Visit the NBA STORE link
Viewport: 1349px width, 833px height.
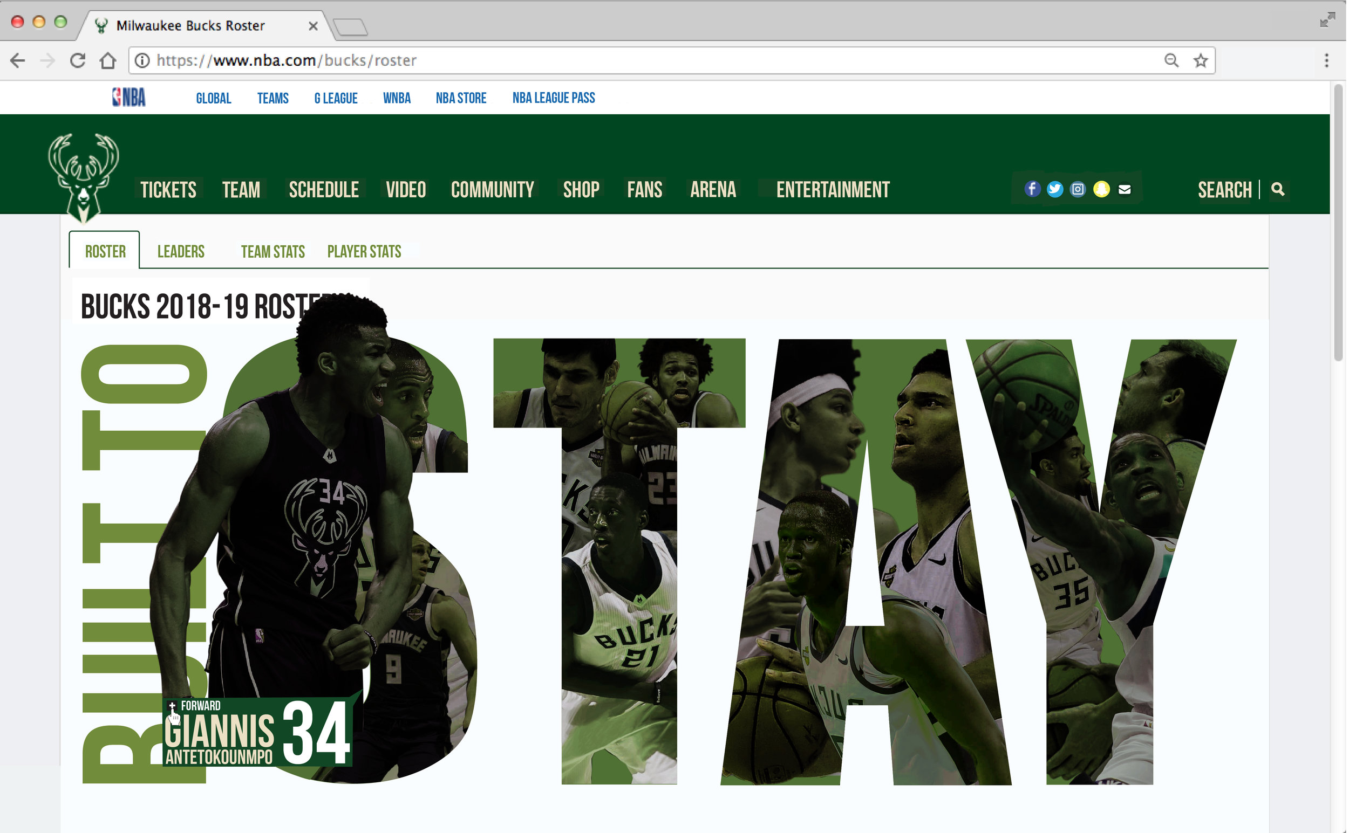click(461, 98)
